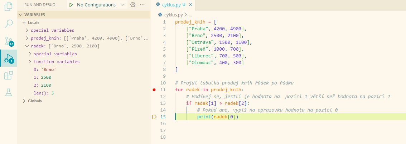406x144 pixels.
Task: Toggle the red breakpoint on line 11
Action: [x=154, y=89]
